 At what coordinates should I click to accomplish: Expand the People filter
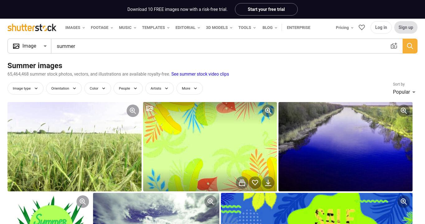coord(128,88)
